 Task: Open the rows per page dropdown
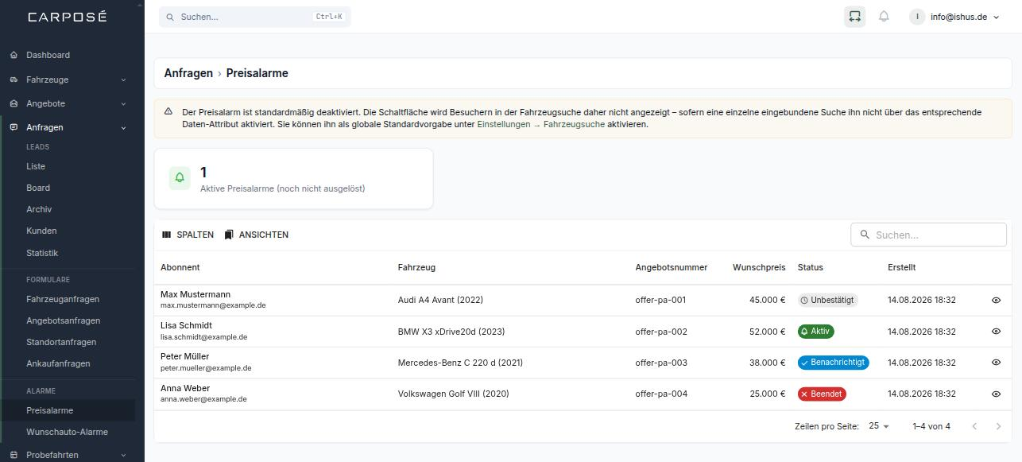pos(879,426)
